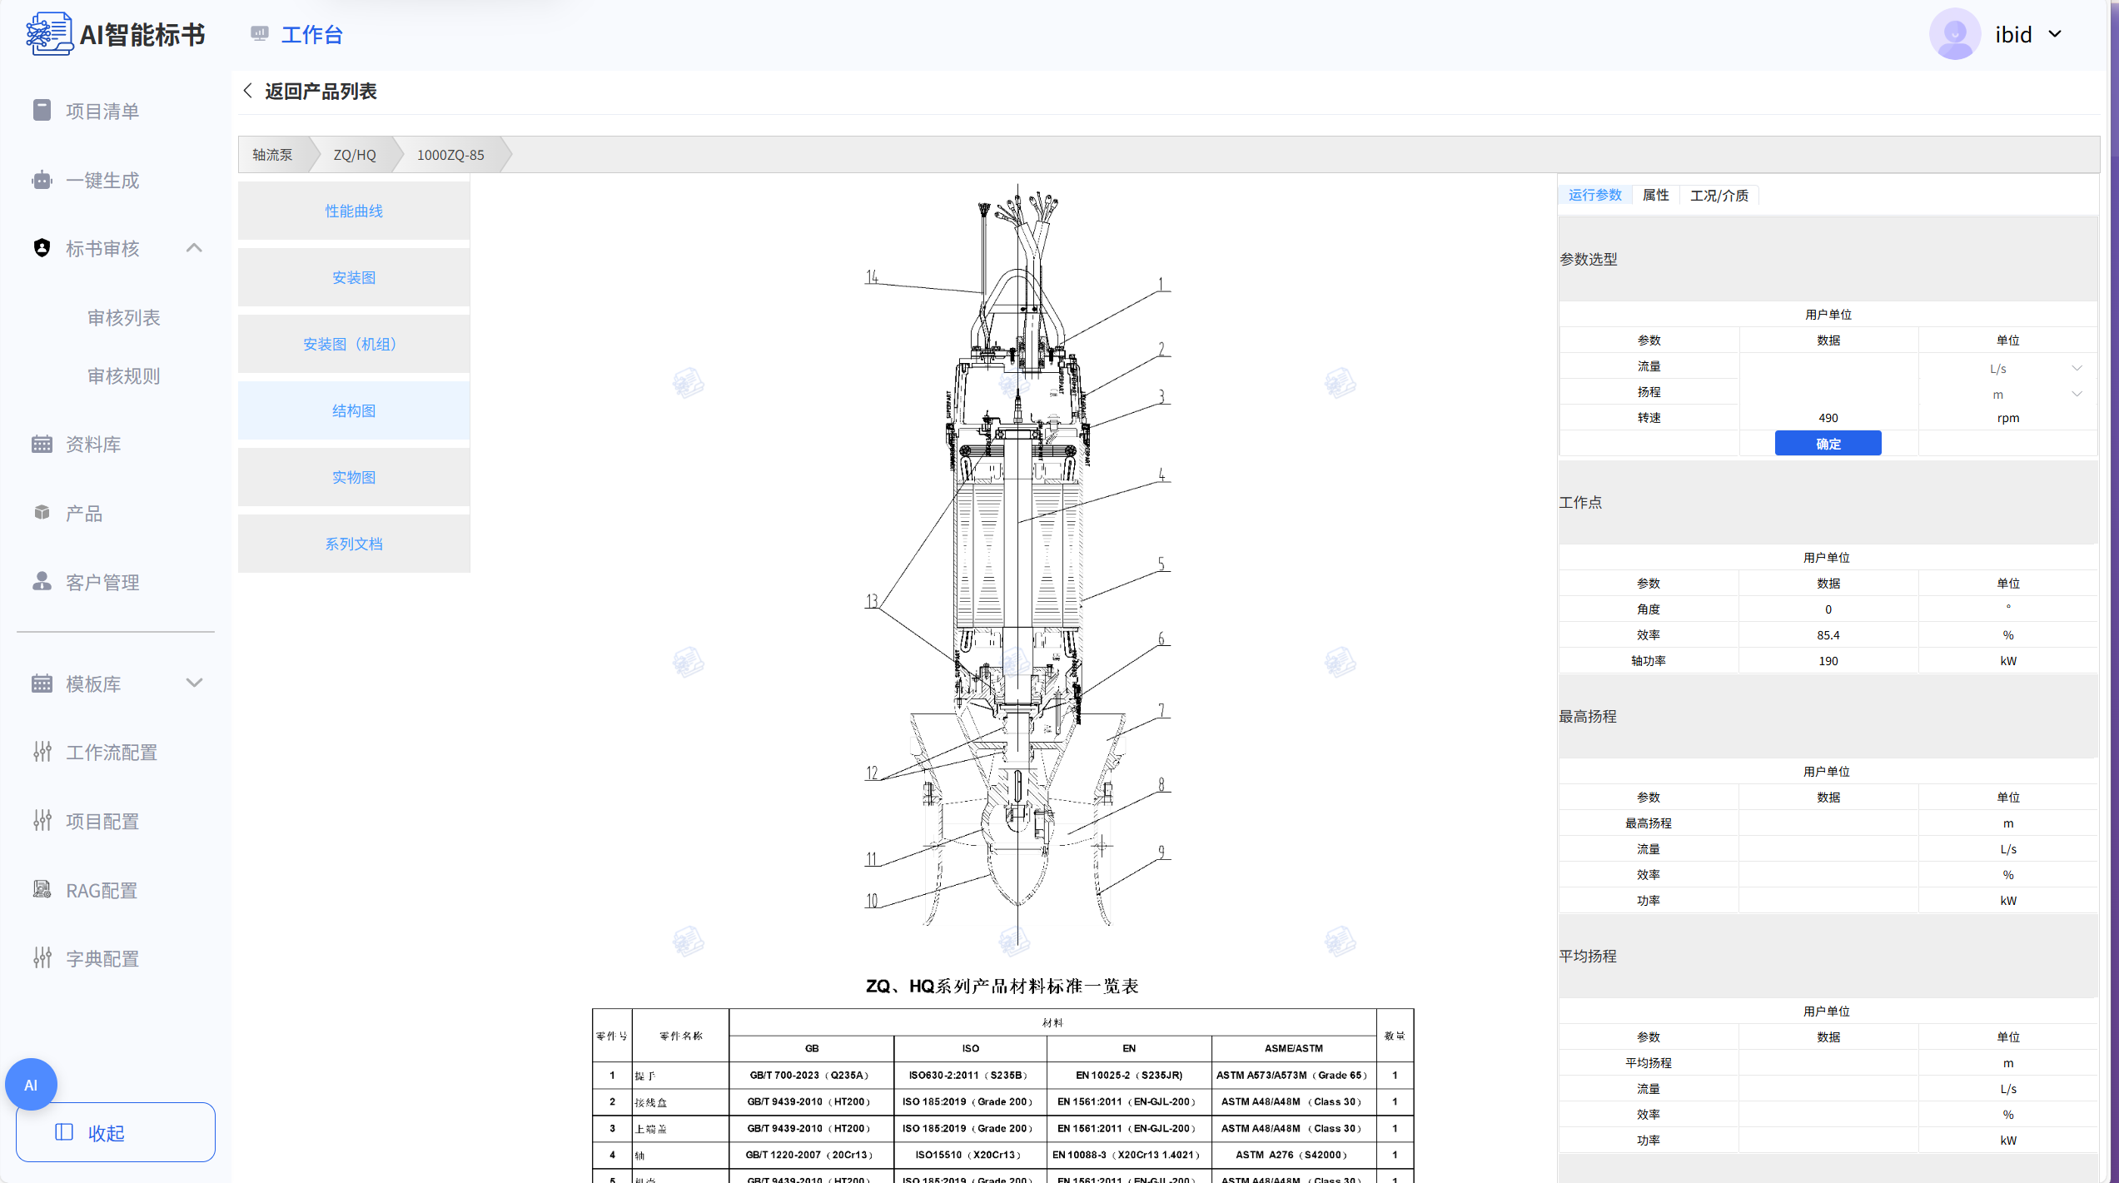The height and width of the screenshot is (1183, 2119).
Task: Click the 轴功率 value 190
Action: [1828, 661]
